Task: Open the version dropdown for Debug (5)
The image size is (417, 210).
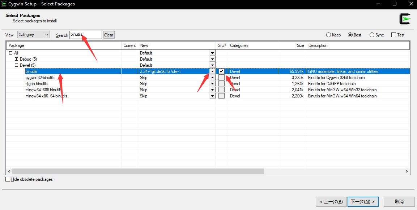Action: 212,59
